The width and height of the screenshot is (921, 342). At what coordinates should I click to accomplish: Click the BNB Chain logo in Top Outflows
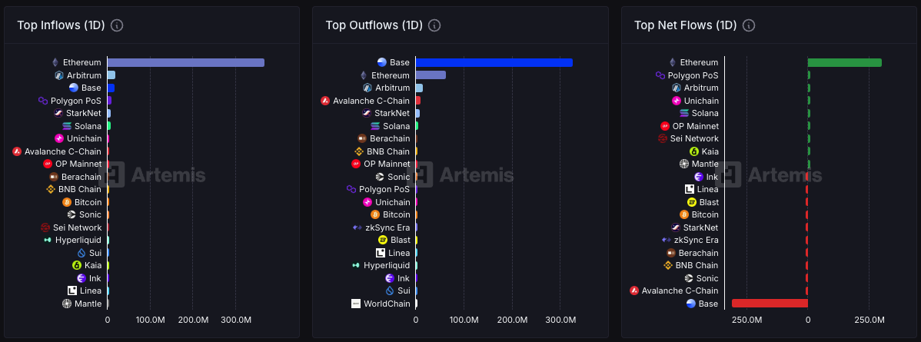click(x=359, y=151)
